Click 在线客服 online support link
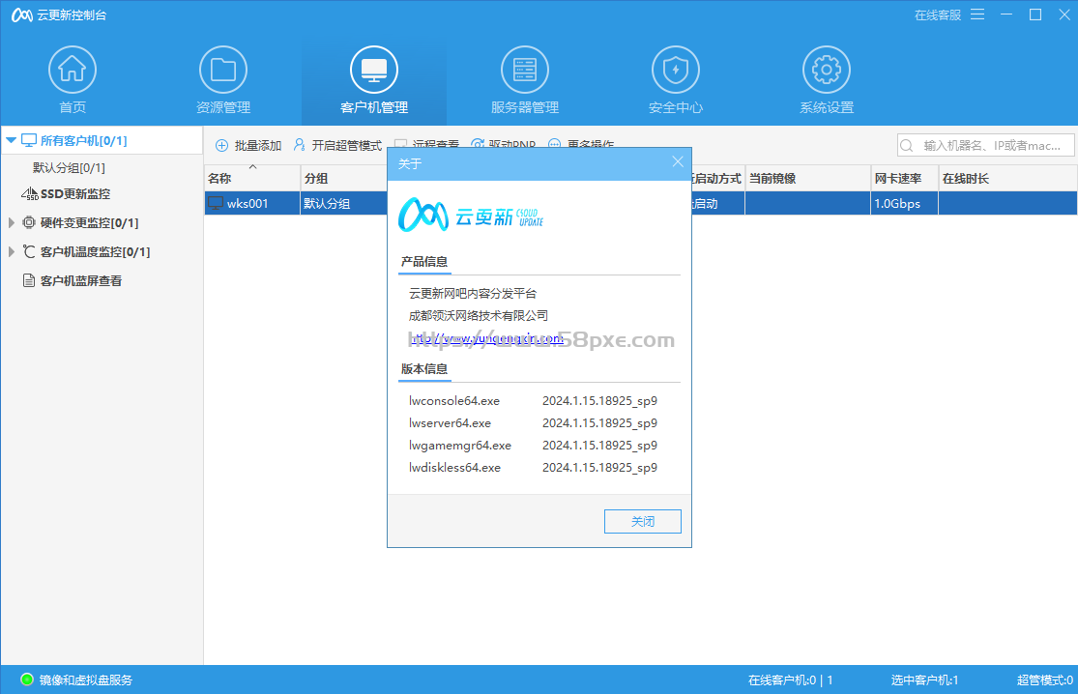 [x=938, y=15]
